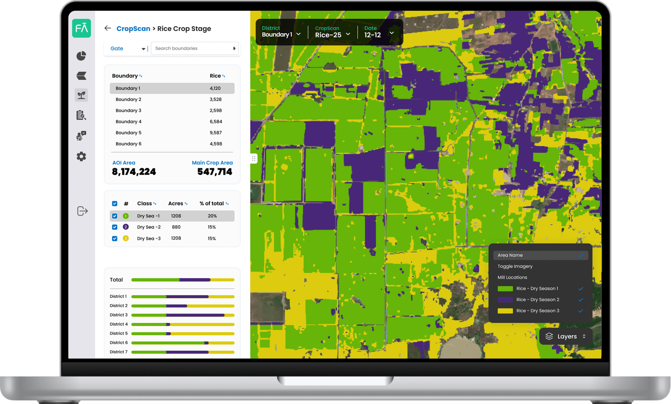
Task: Open the Gate dropdown
Action: 127,49
